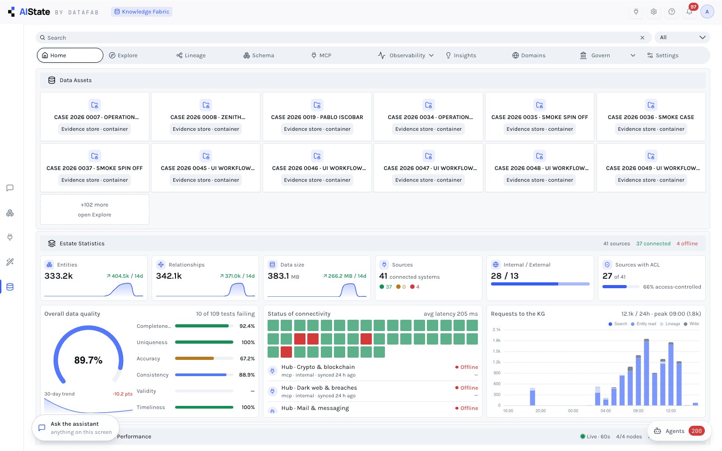Click the plug icon beside Hub · Crypto & blockchain
Image resolution: width=722 pixels, height=451 pixels.
pos(272,371)
